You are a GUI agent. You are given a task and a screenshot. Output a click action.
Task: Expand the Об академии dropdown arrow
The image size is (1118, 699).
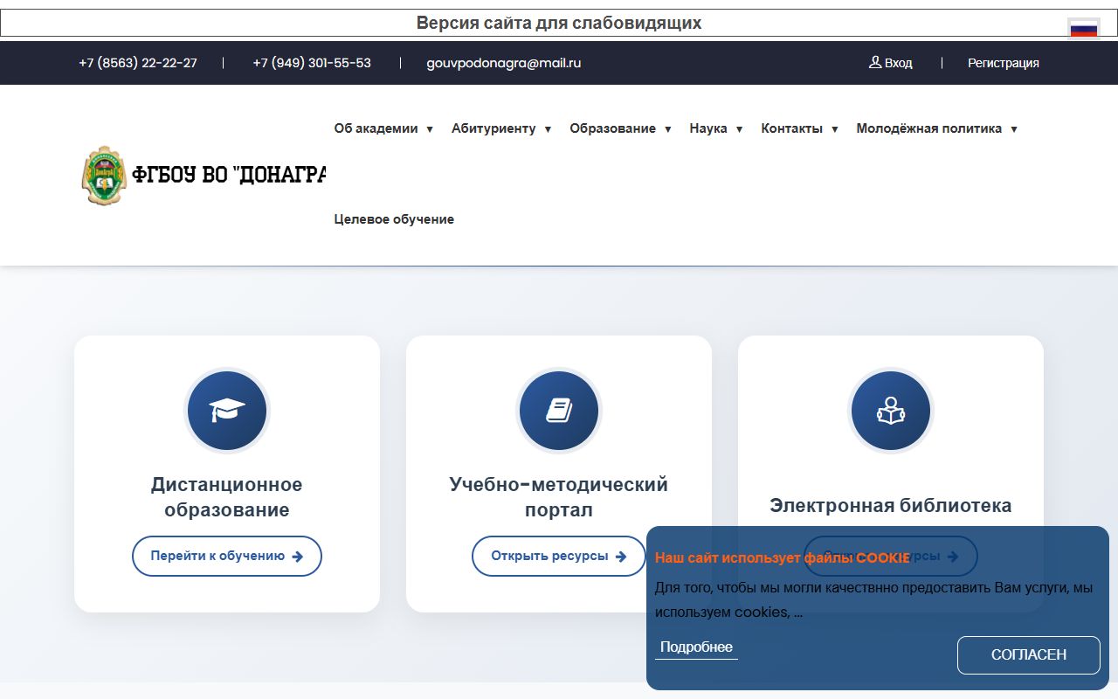coord(429,129)
